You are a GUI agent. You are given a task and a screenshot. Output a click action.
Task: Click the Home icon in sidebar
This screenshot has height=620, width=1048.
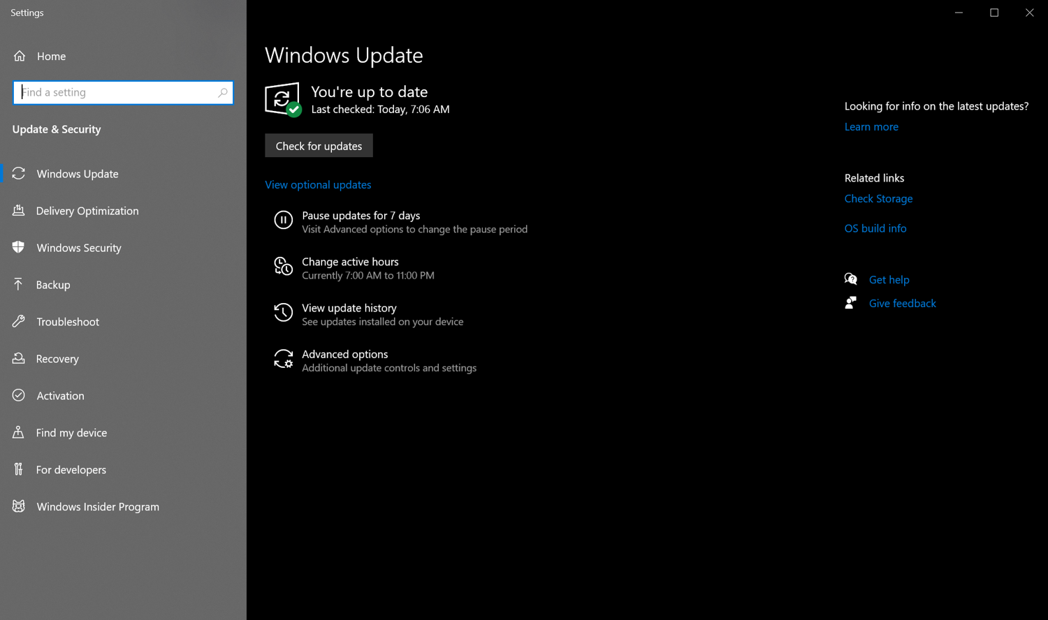20,56
